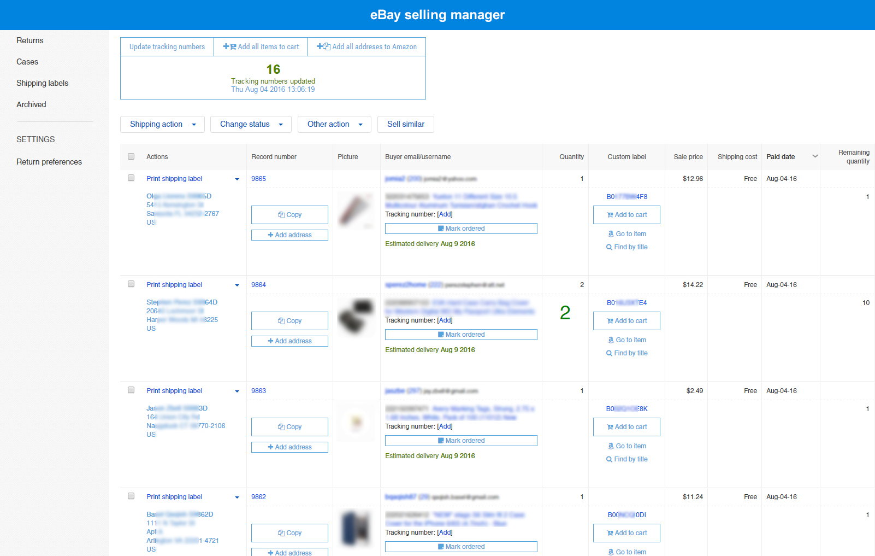Click Mark ordered for record 9864
This screenshot has height=556, width=875.
coord(461,335)
